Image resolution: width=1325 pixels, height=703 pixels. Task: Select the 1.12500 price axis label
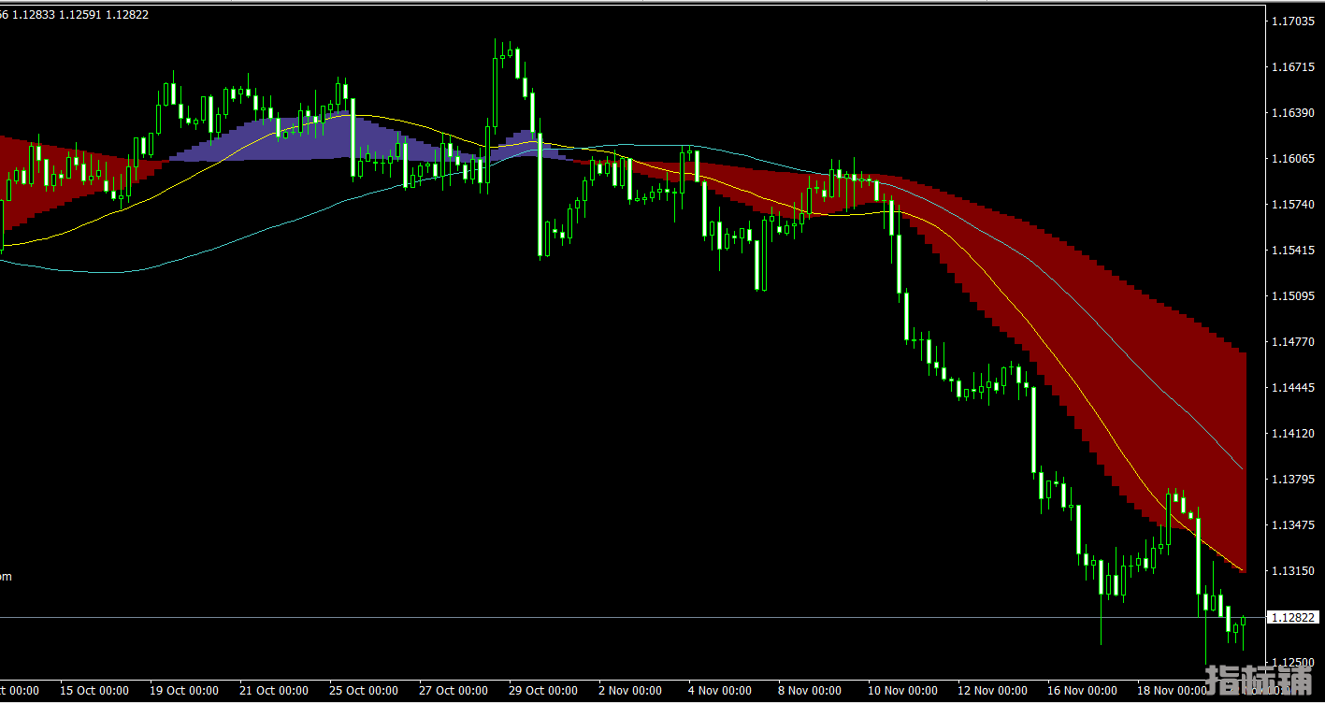click(1294, 663)
